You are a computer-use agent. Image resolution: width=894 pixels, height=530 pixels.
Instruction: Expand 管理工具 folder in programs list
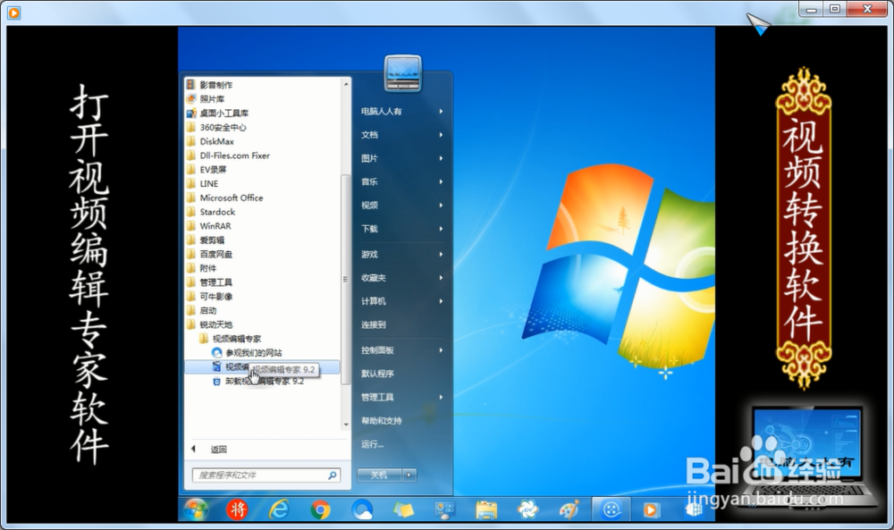point(210,282)
